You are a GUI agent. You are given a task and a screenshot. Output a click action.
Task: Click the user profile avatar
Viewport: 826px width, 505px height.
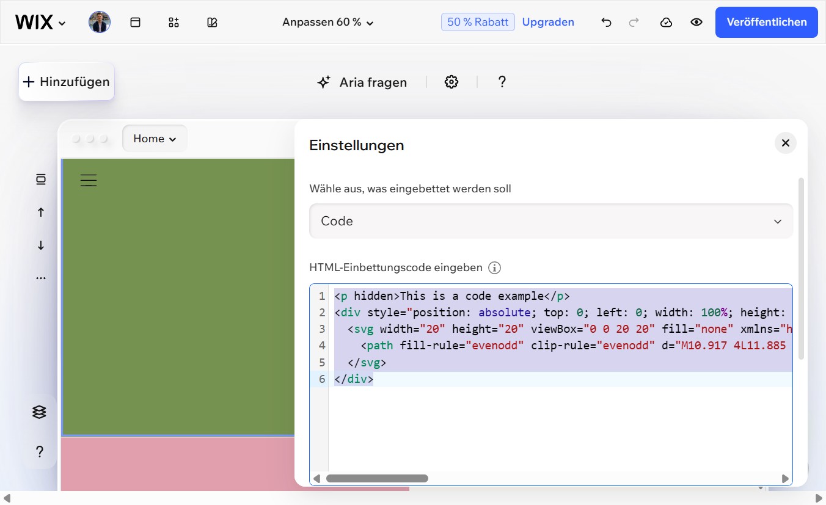100,22
